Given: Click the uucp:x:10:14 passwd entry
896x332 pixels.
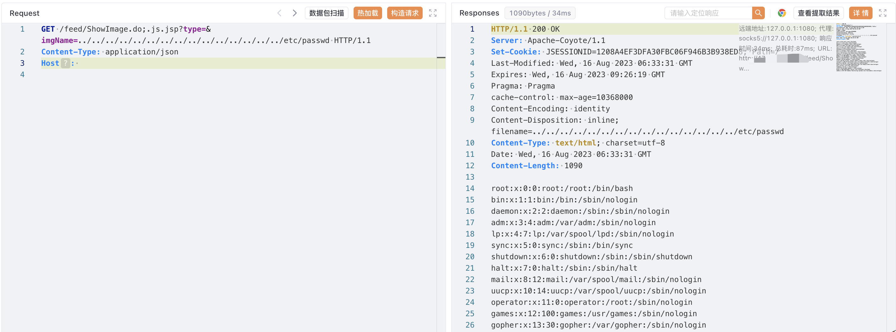Looking at the screenshot, I should [x=598, y=291].
